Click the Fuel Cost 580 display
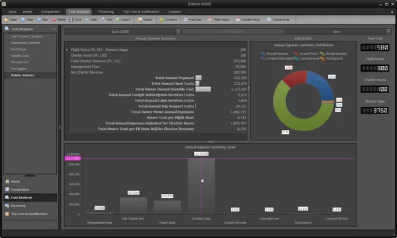 [x=375, y=47]
